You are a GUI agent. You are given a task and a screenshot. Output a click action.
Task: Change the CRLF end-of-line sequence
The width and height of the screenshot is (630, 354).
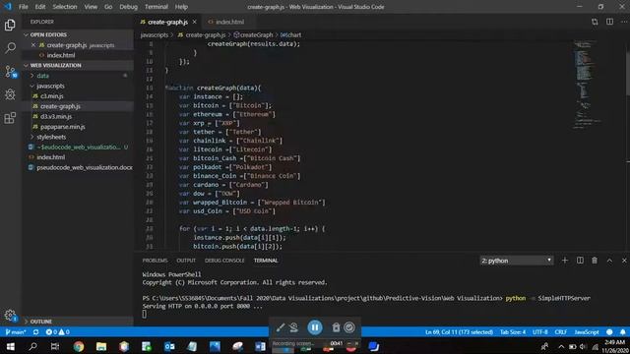coord(561,332)
